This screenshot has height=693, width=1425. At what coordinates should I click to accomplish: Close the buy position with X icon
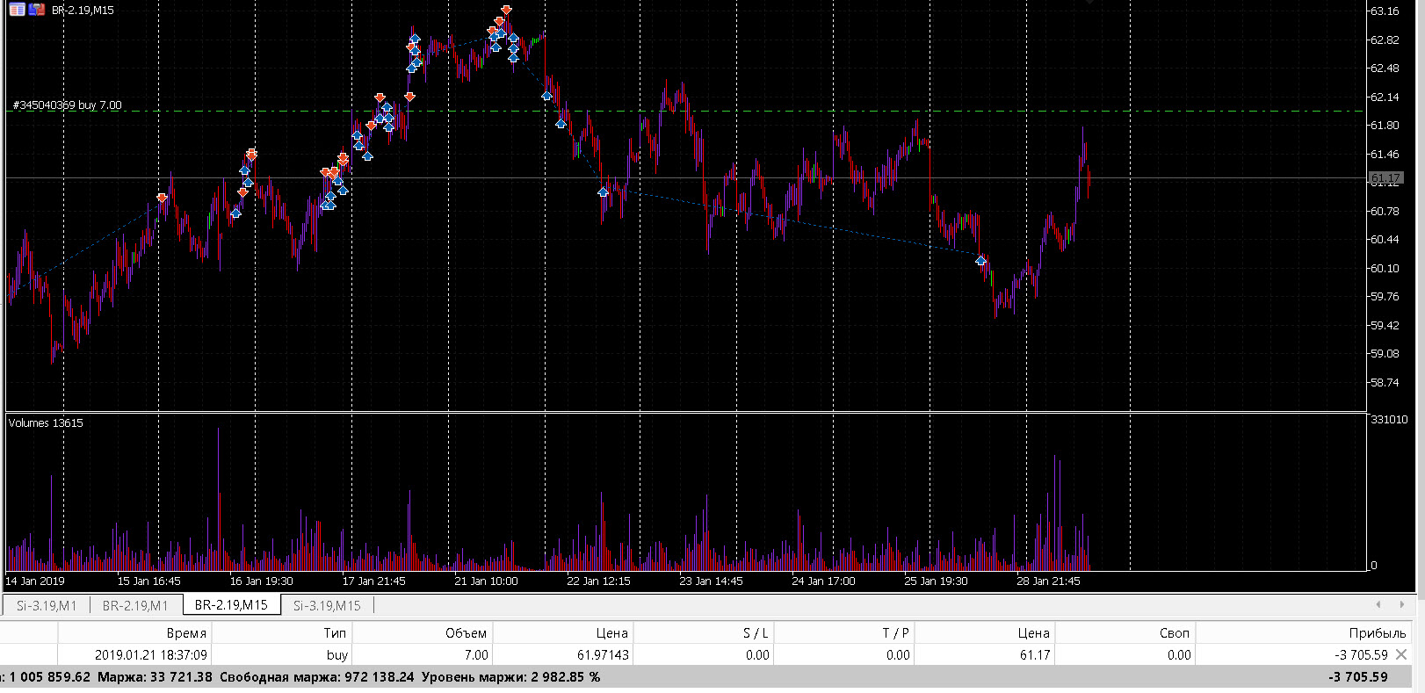(1401, 654)
